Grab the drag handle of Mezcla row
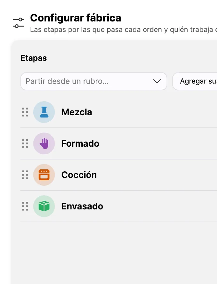This screenshot has width=217, height=284. click(25, 112)
